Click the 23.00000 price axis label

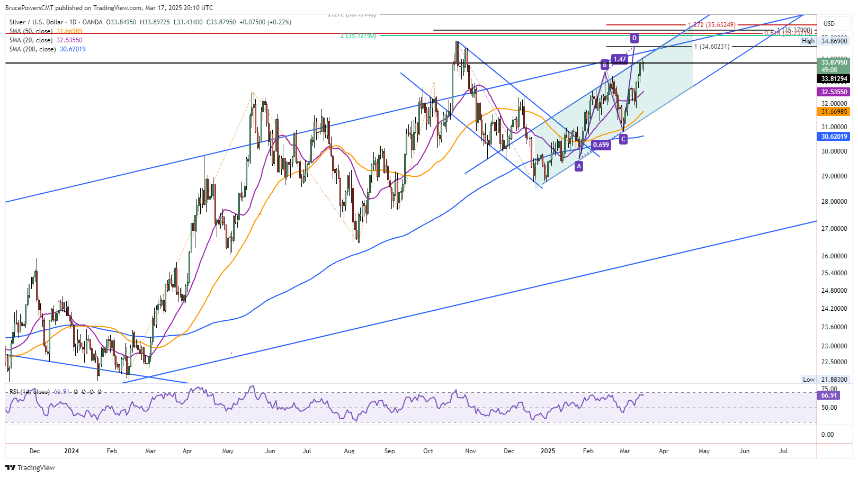pyautogui.click(x=834, y=346)
